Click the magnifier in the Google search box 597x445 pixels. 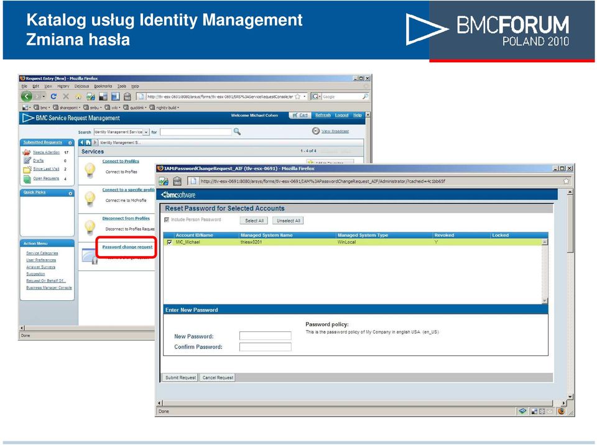[365, 97]
